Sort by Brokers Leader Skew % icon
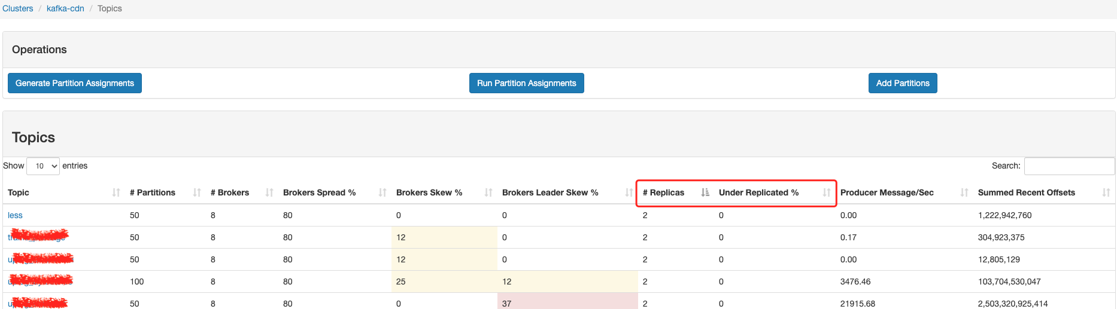 (629, 192)
